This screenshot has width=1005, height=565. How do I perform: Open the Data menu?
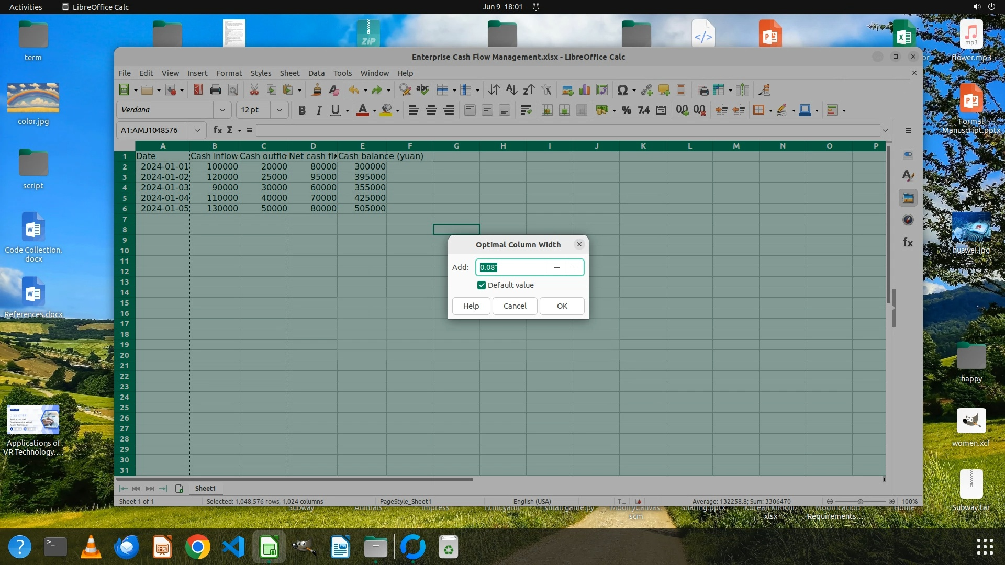[316, 73]
